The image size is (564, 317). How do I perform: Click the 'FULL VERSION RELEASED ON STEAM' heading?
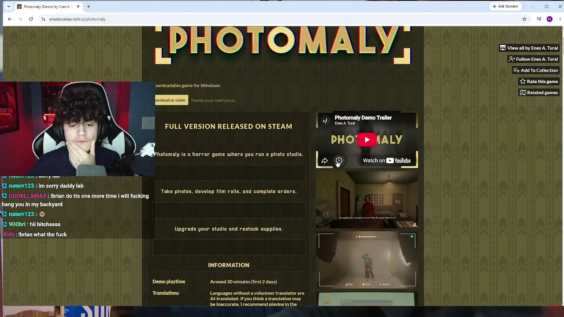228,126
